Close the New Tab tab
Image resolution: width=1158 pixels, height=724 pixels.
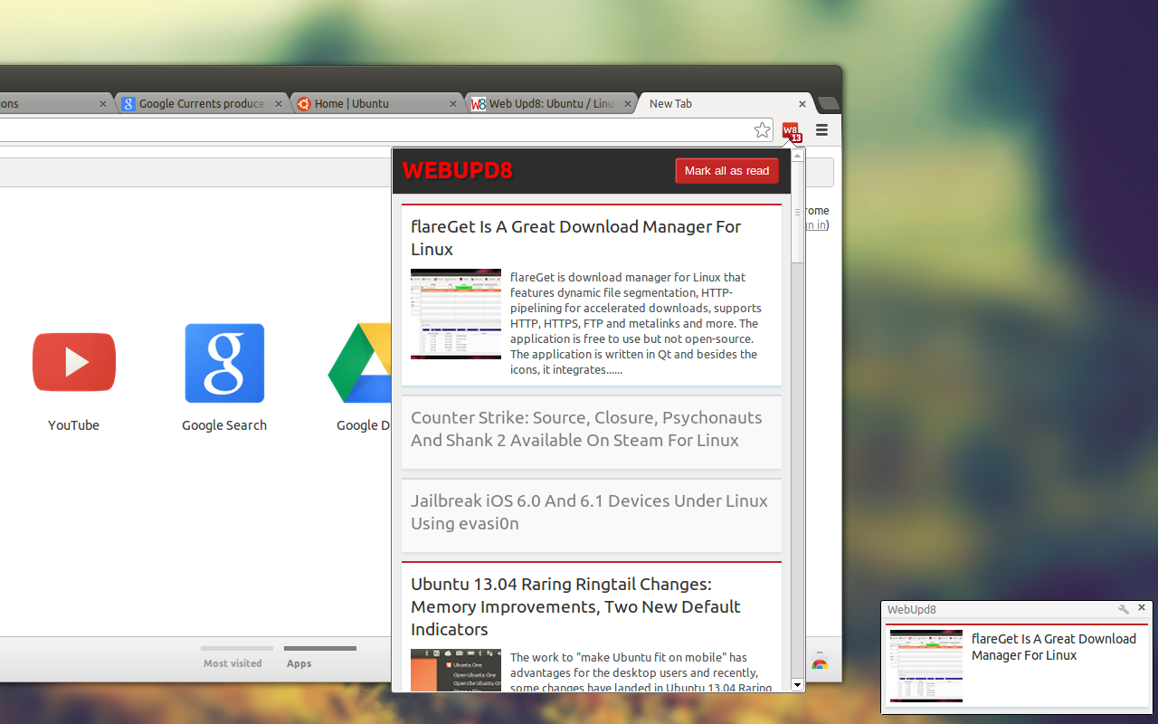802,104
